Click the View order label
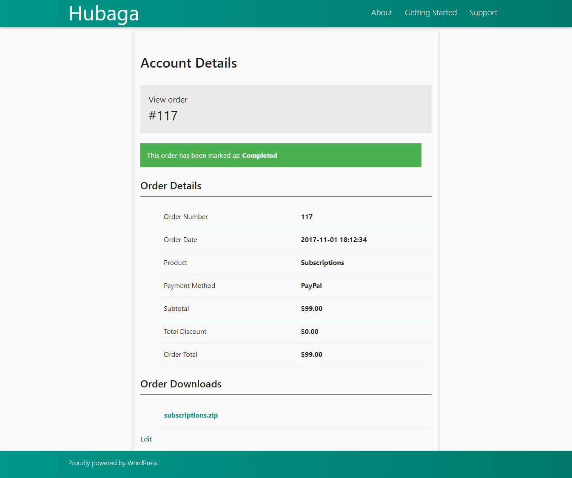 tap(168, 100)
